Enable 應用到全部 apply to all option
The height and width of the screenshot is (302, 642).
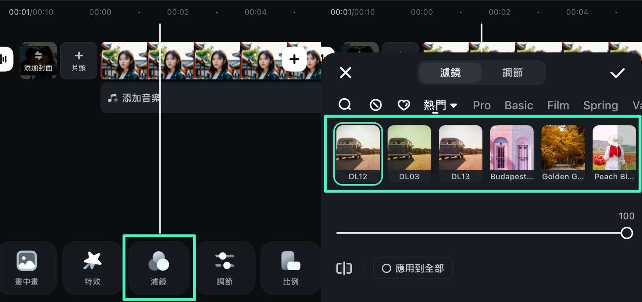[413, 269]
